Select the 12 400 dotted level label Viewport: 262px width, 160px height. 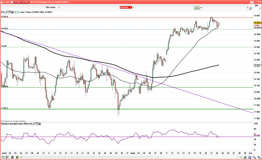pos(4,46)
